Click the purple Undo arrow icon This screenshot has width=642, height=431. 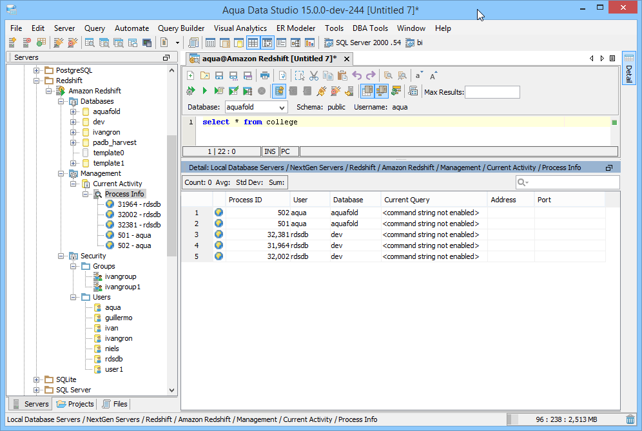click(x=356, y=75)
